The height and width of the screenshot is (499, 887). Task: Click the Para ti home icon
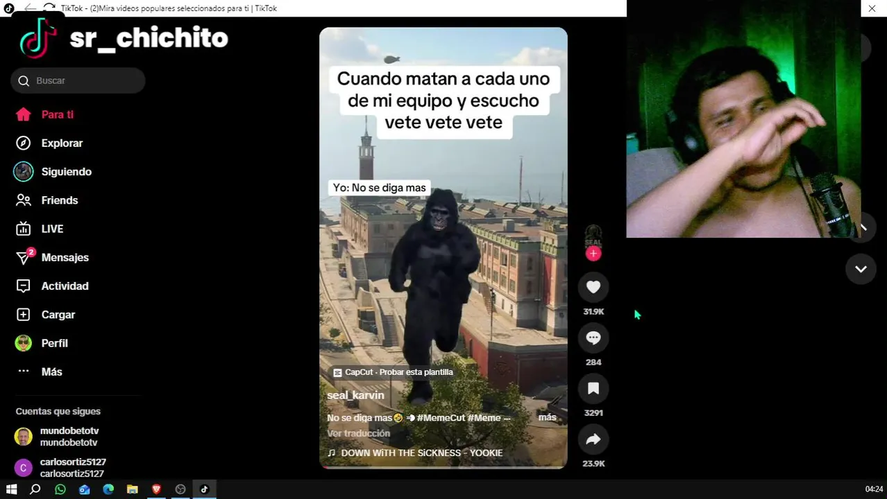point(24,114)
